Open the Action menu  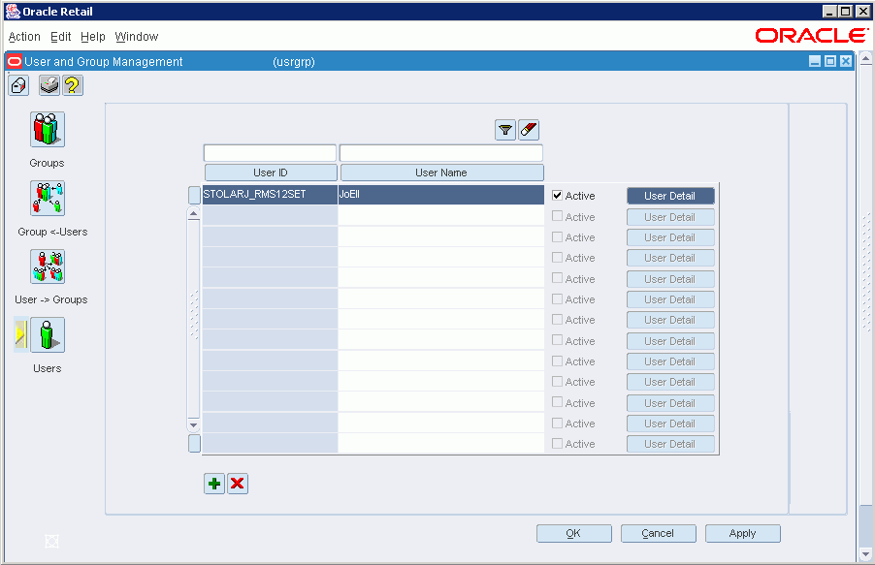(24, 37)
